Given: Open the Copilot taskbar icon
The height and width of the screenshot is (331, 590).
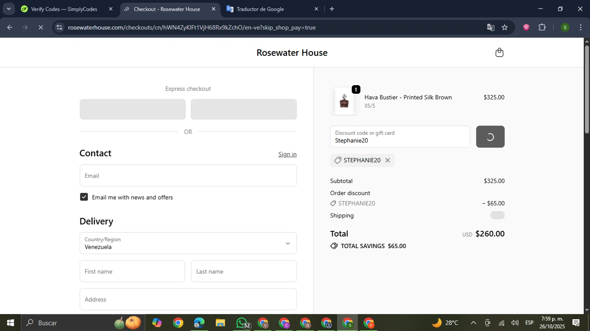Looking at the screenshot, I should click(157, 323).
